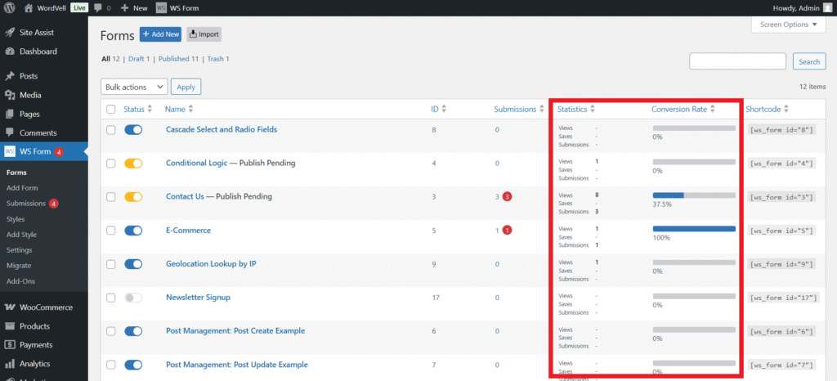Open Dashboard from the sidebar
This screenshot has width=837, height=381.
[38, 52]
